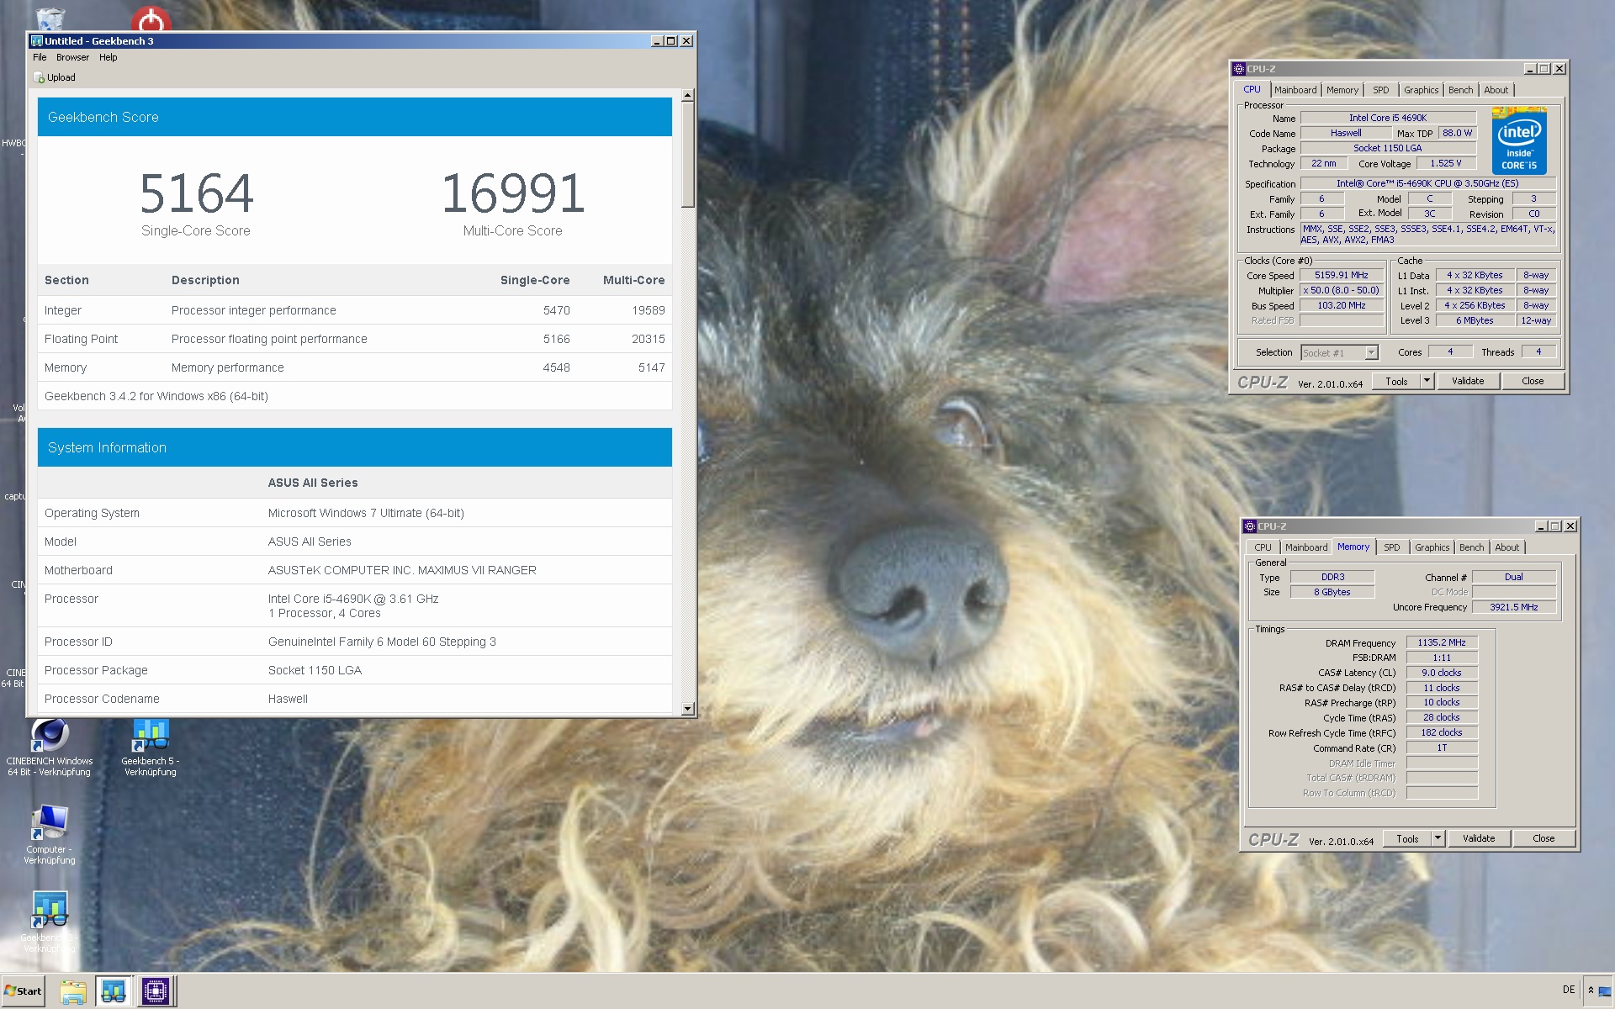
Task: Click the Integer row in Geekbench results
Action: [x=354, y=310]
